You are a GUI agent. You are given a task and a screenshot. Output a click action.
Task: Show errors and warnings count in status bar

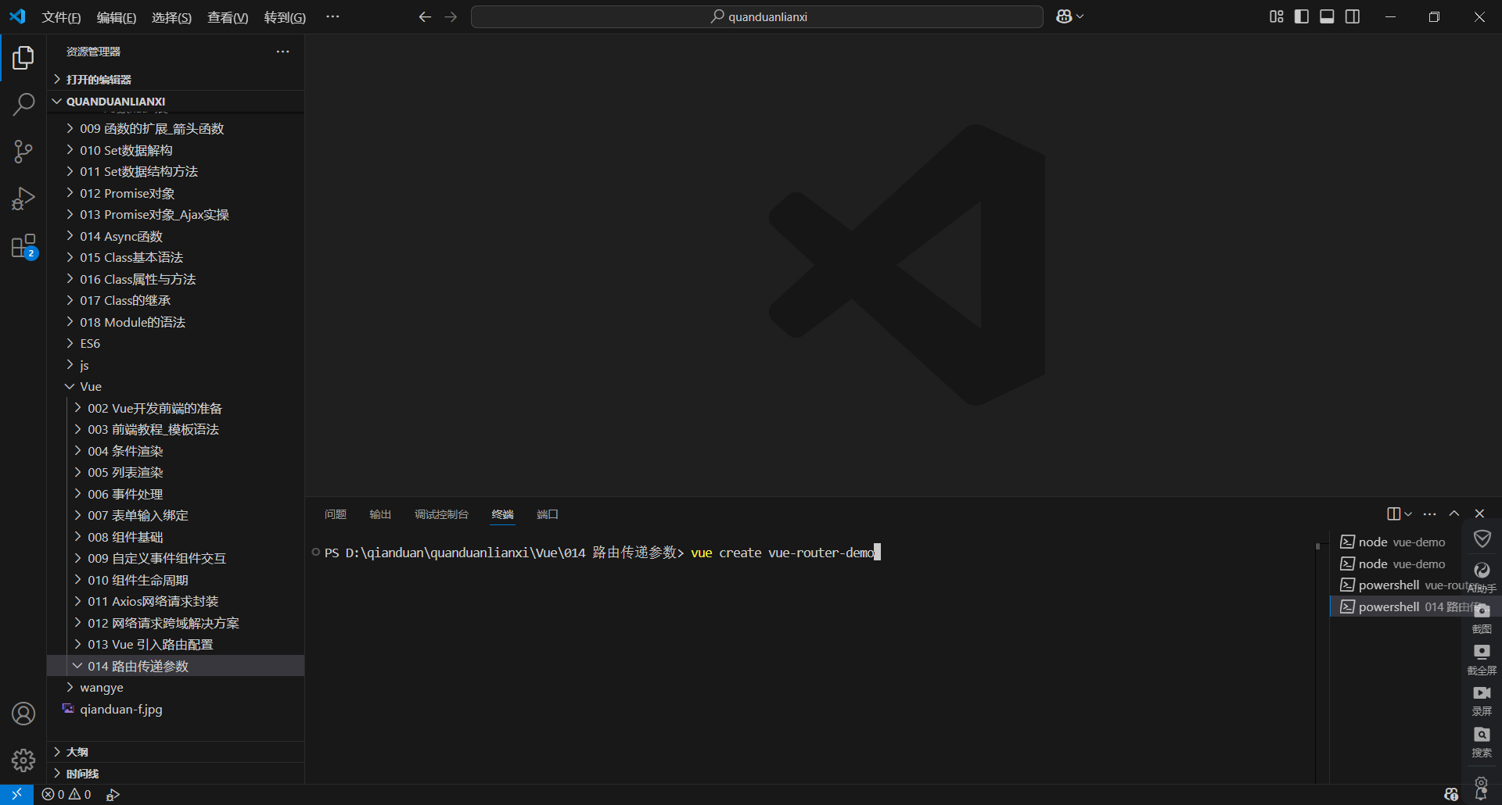point(66,794)
